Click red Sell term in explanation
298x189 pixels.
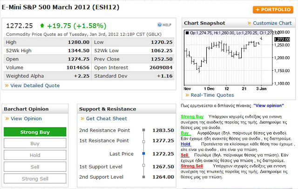184,155
